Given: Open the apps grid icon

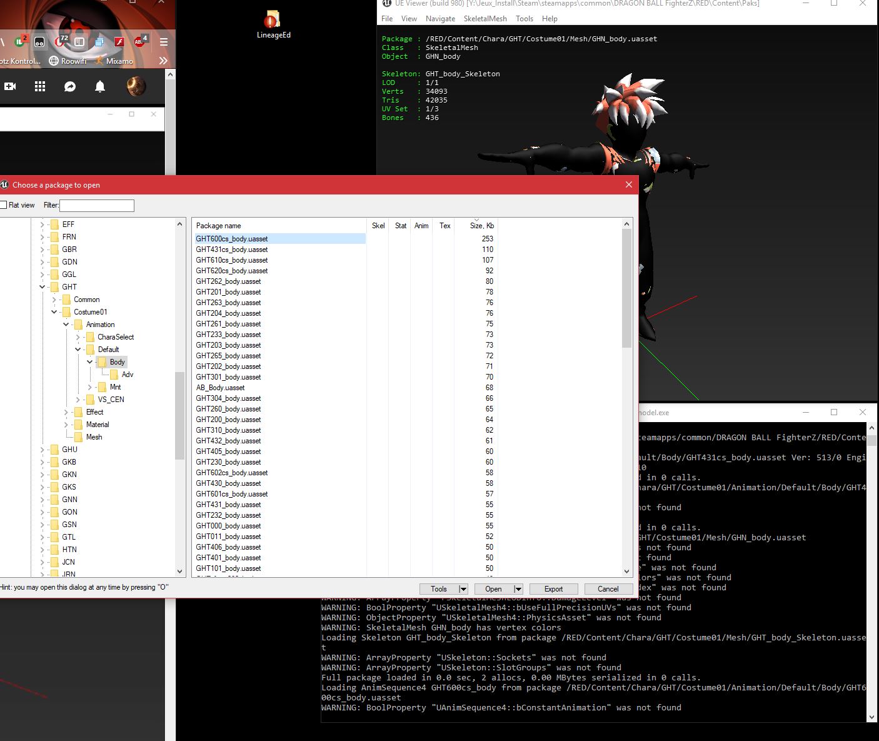Looking at the screenshot, I should point(40,86).
